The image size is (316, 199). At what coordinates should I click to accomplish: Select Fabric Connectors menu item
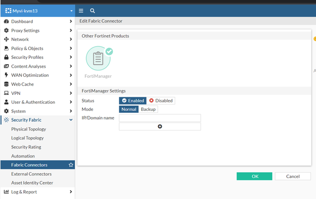pyautogui.click(x=37, y=165)
